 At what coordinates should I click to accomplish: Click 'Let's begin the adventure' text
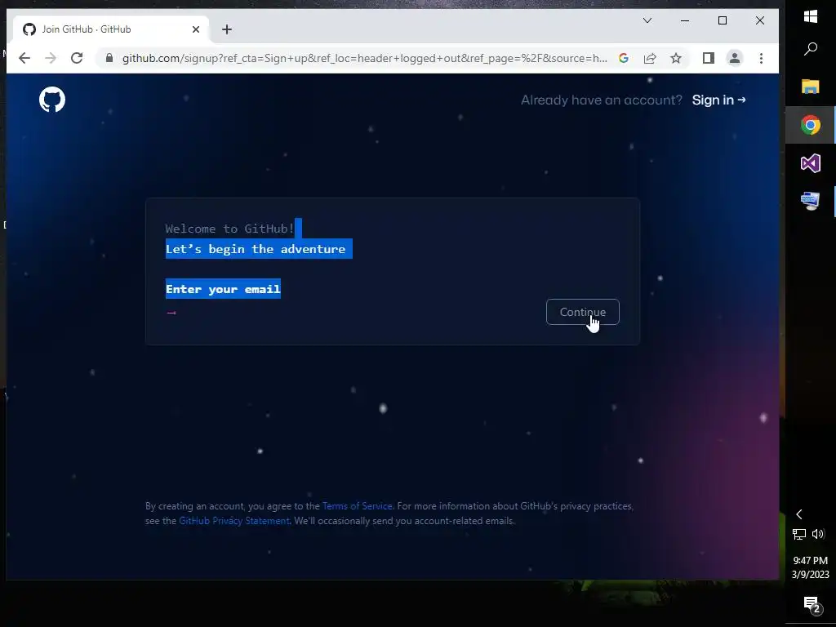coord(256,249)
